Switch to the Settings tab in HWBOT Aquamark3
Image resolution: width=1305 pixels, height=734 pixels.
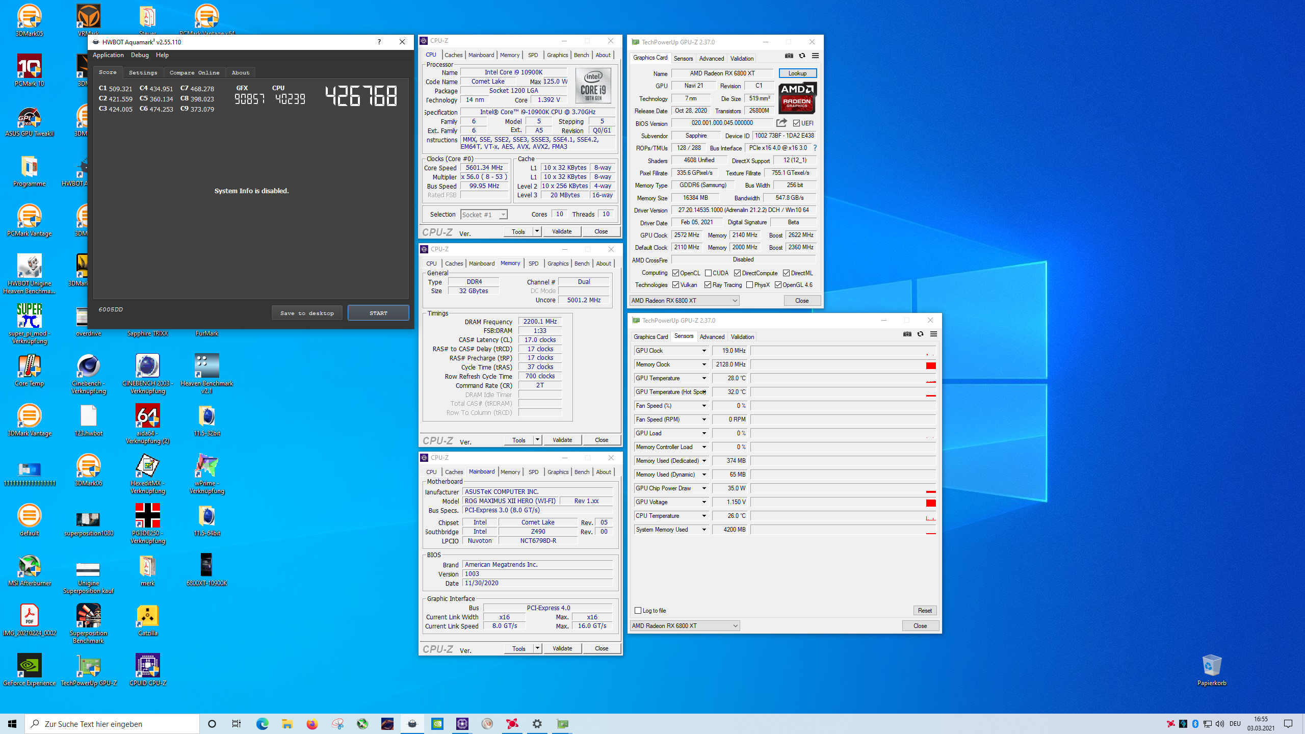point(143,72)
